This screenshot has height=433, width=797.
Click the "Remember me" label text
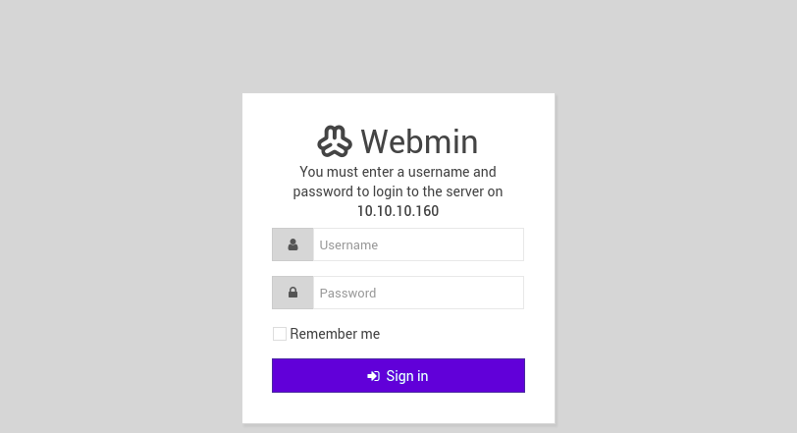(335, 334)
